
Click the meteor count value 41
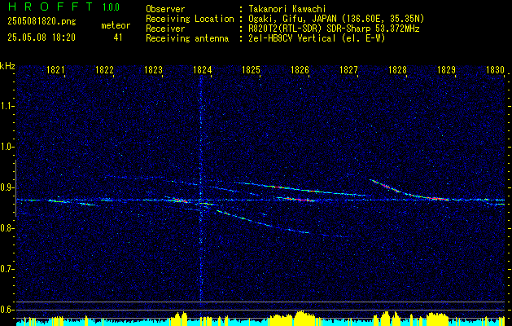click(x=117, y=37)
